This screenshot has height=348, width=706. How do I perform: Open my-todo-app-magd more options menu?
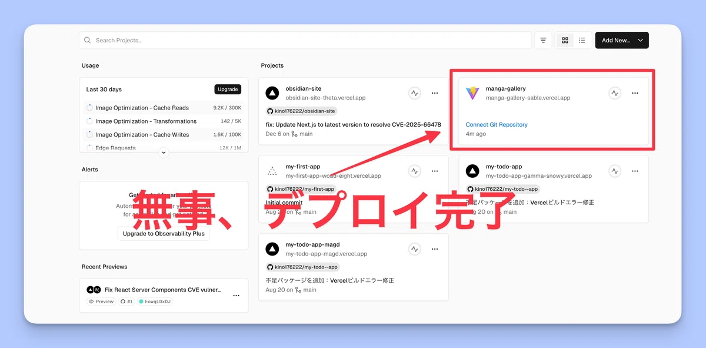(x=435, y=249)
